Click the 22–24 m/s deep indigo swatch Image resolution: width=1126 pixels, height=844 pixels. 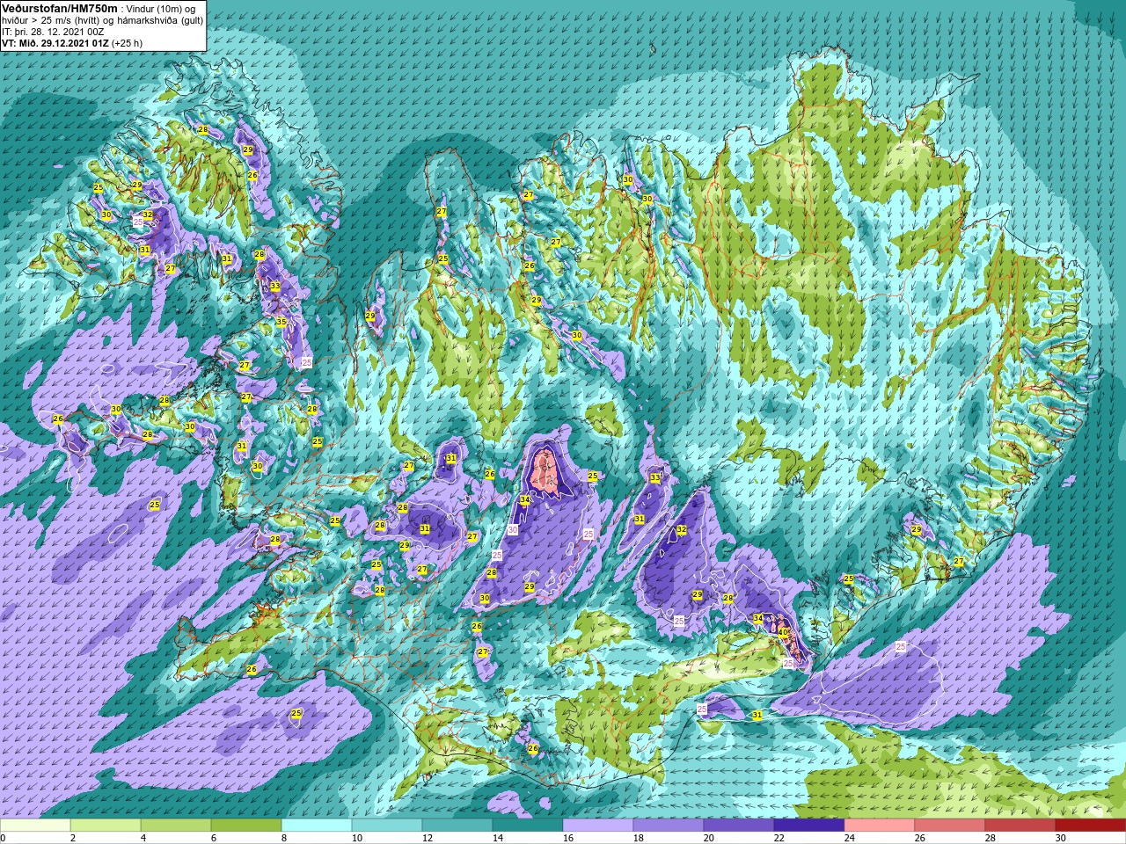809,826
